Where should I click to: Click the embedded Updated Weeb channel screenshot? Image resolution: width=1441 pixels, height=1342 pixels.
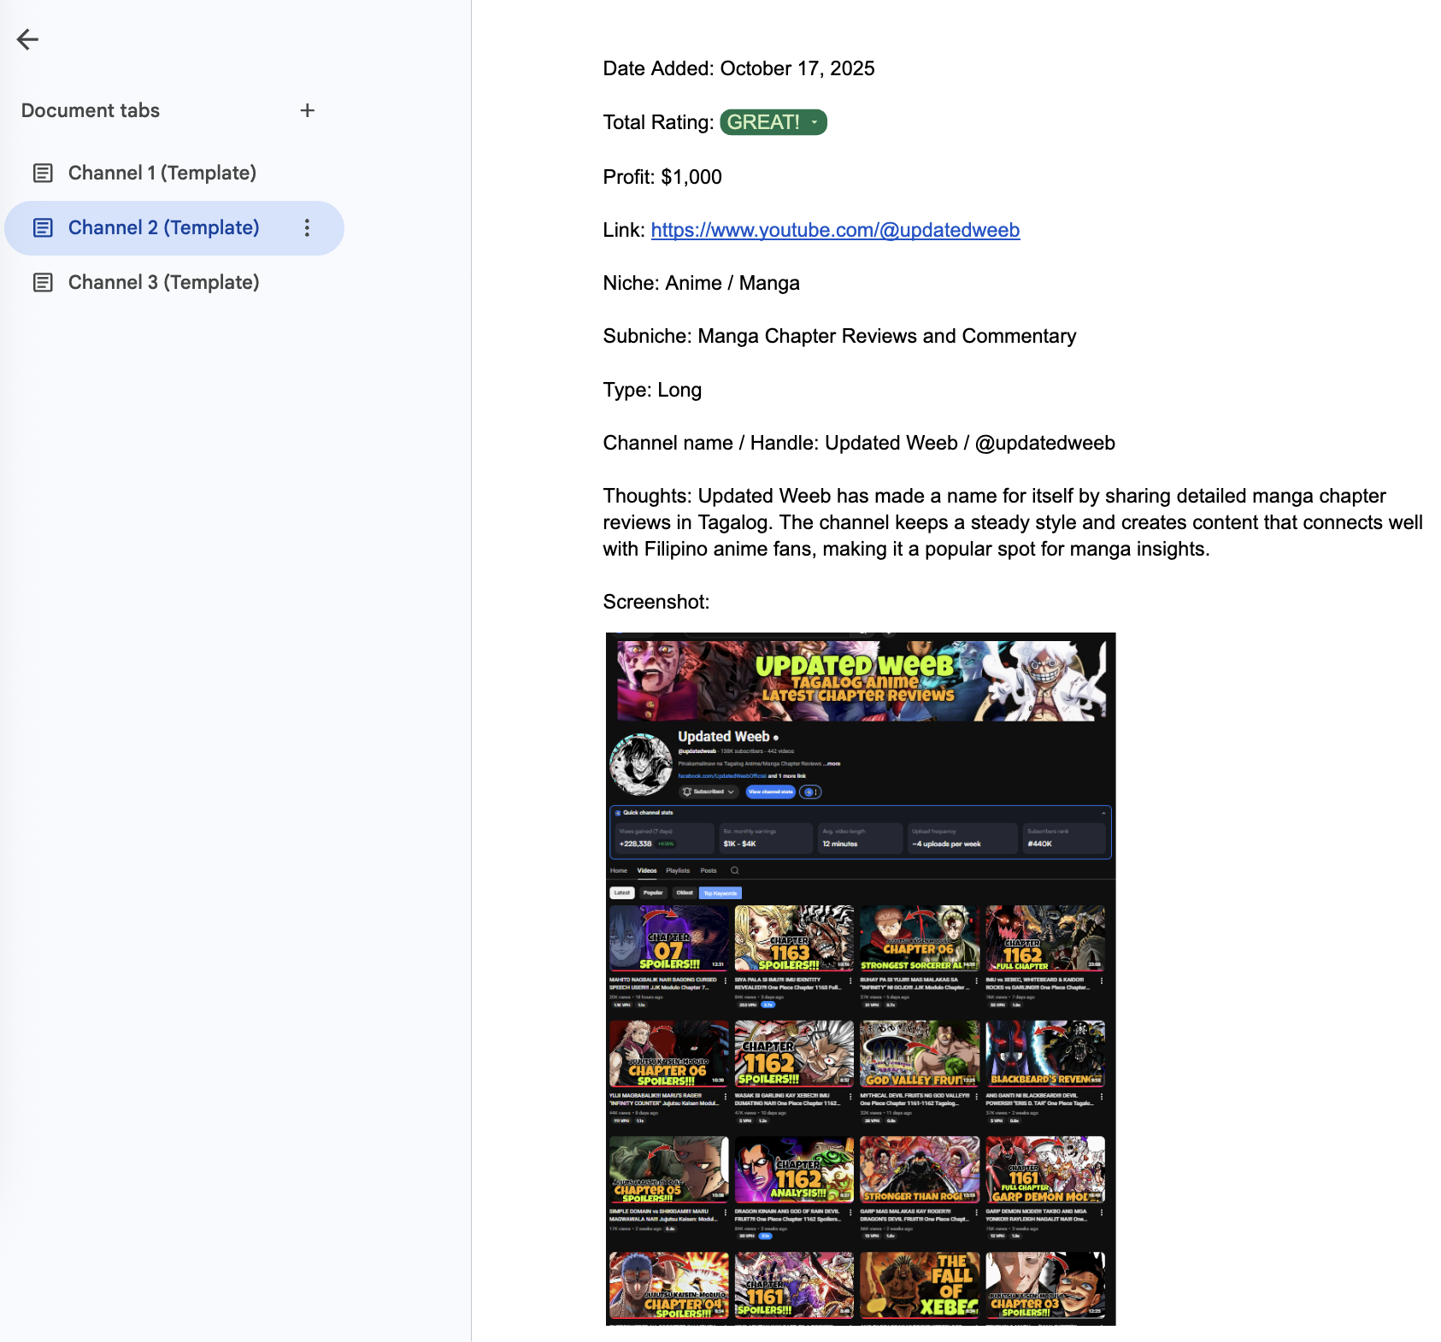click(x=861, y=979)
